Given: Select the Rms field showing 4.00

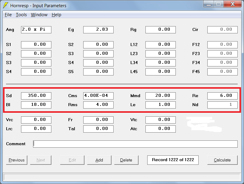Looking at the screenshot, I should click(x=98, y=105).
